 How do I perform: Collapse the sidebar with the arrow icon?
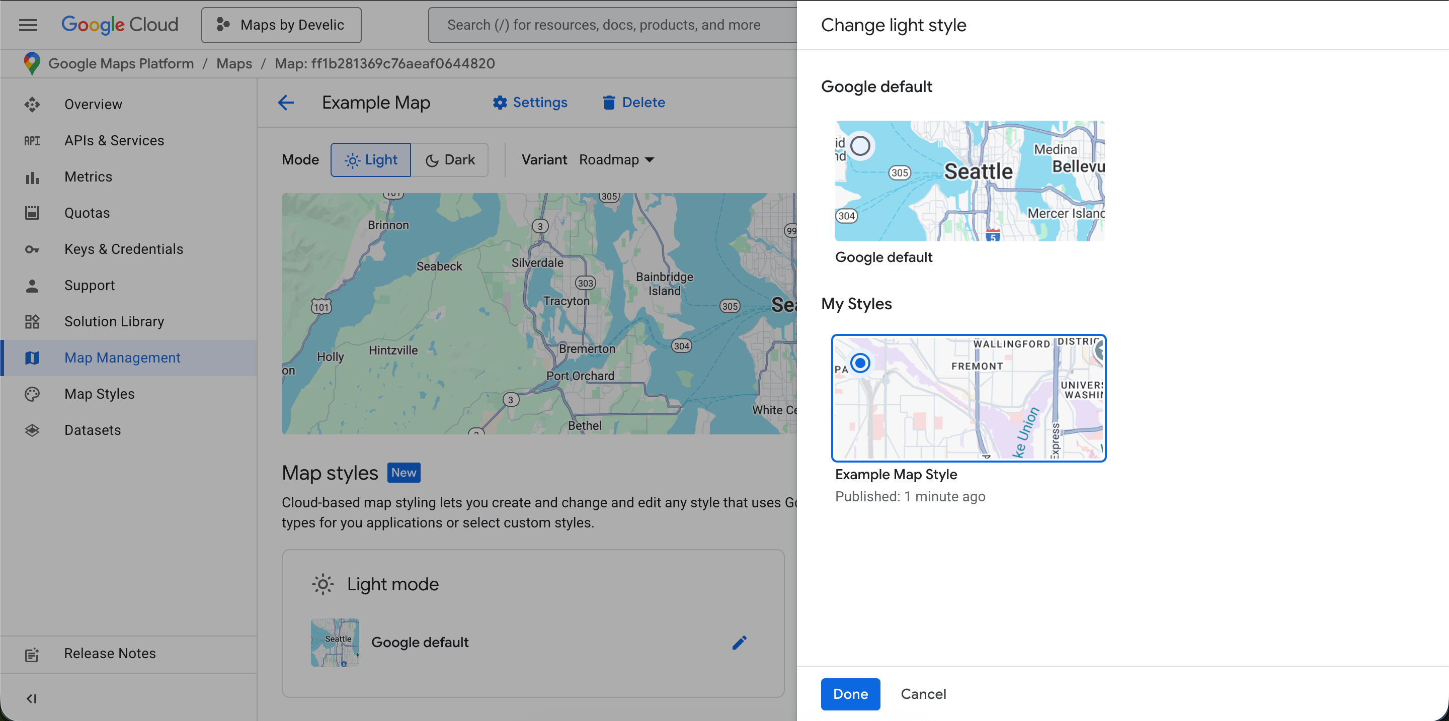pos(32,698)
